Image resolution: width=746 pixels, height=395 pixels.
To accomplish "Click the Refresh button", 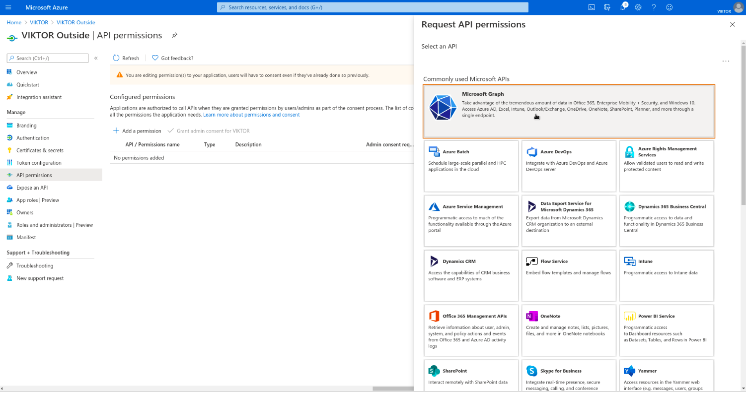I will click(126, 58).
